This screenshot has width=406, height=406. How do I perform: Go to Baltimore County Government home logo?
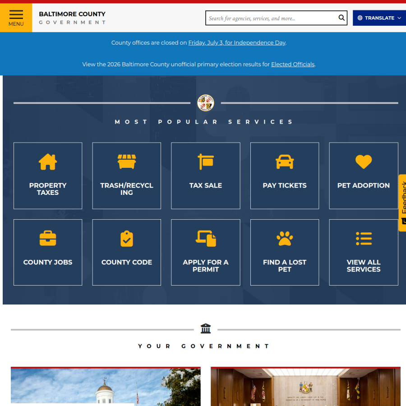[x=72, y=18]
